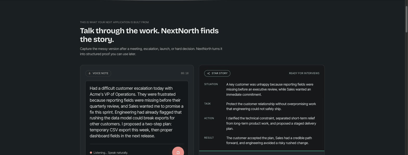Click 'THIS IS WHAT YOUR NEXT APPLICATION IS BUILT FROM'

(x=114, y=22)
